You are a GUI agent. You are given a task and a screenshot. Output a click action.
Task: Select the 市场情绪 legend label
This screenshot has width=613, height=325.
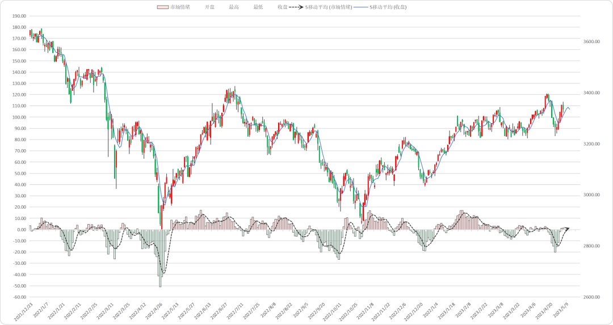tap(180, 7)
